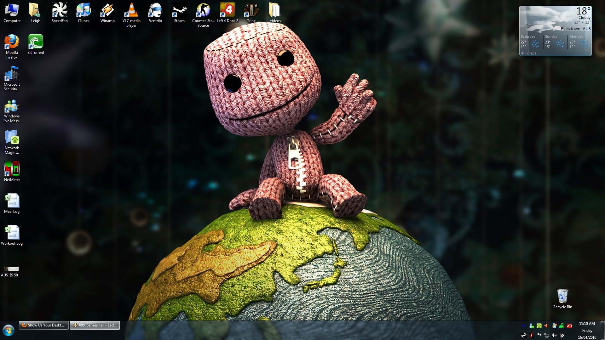Select the Meal Log spreadsheet file
Screen dimensions: 605x340
[12, 203]
